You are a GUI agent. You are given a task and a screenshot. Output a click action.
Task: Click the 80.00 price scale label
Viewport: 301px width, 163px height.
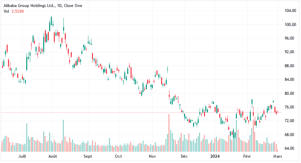point(291,93)
